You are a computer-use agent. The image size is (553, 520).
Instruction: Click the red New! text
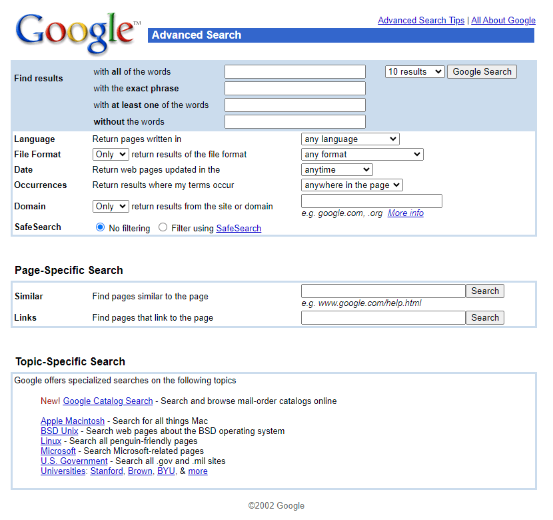51,401
